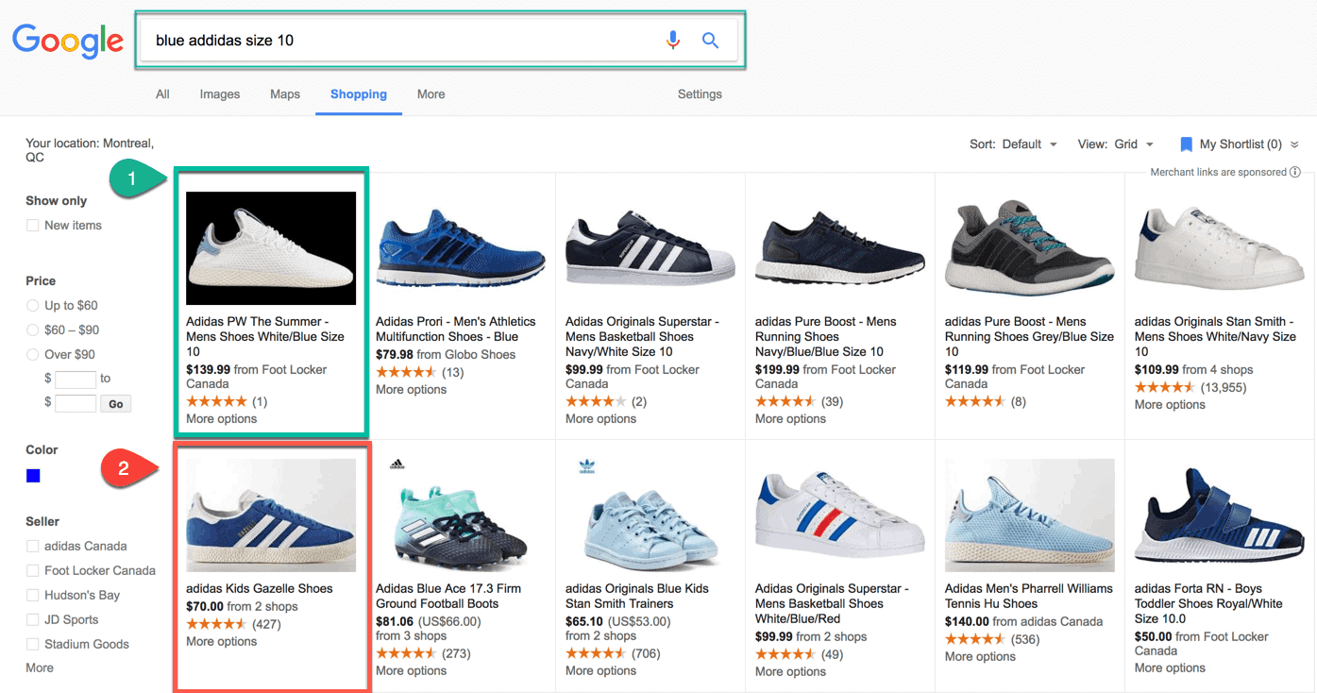
Task: Open the Sort: Default dropdown
Action: pyautogui.click(x=1015, y=144)
